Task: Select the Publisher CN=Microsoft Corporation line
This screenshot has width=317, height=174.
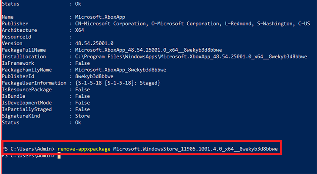Action: (155, 23)
